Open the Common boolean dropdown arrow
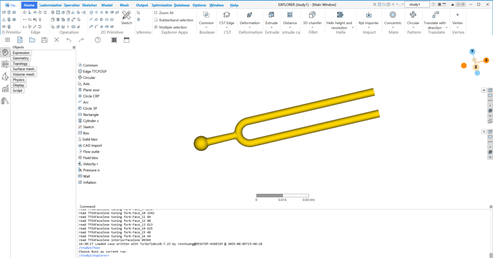 pyautogui.click(x=206, y=27)
